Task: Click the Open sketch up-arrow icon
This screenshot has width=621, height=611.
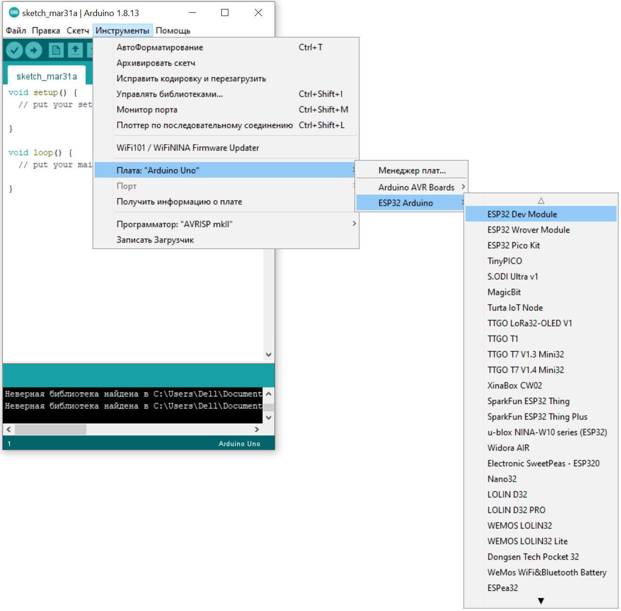Action: tap(75, 50)
